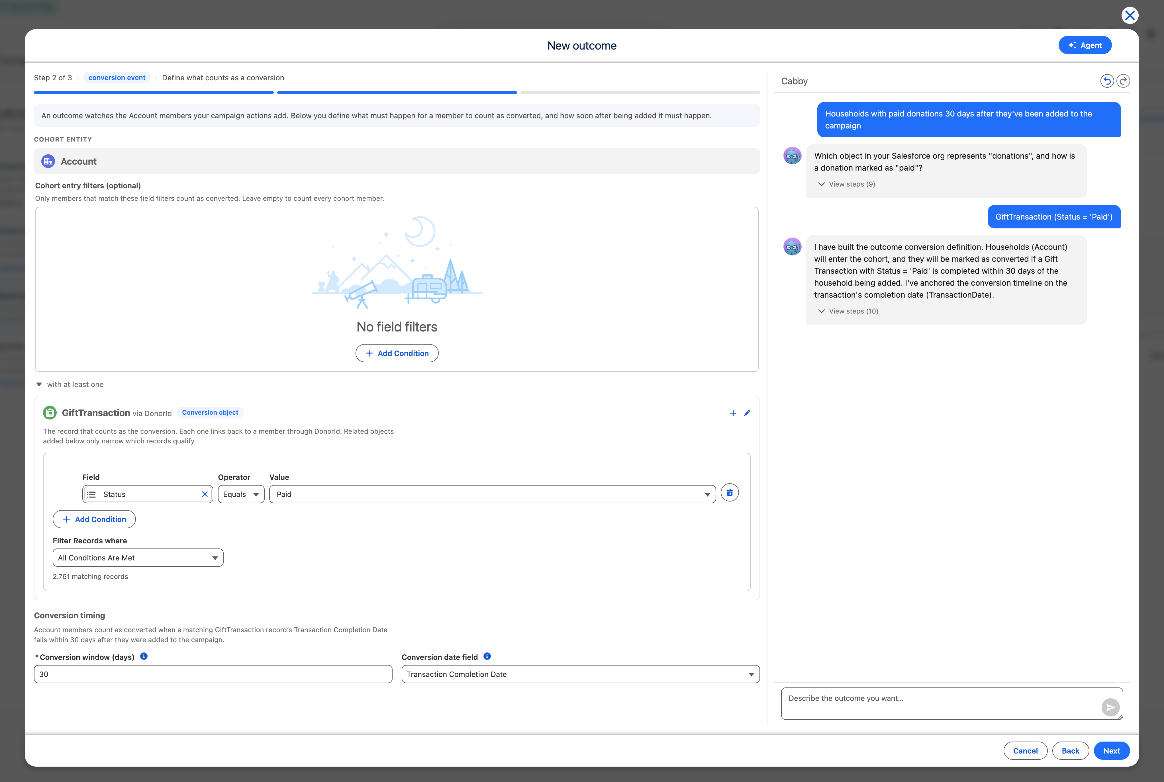Image resolution: width=1164 pixels, height=782 pixels.
Task: Show info for Conversion window
Action: [x=144, y=656]
